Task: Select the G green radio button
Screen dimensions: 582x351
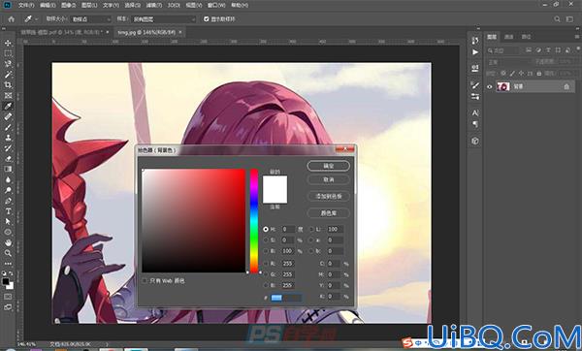Action: point(266,274)
